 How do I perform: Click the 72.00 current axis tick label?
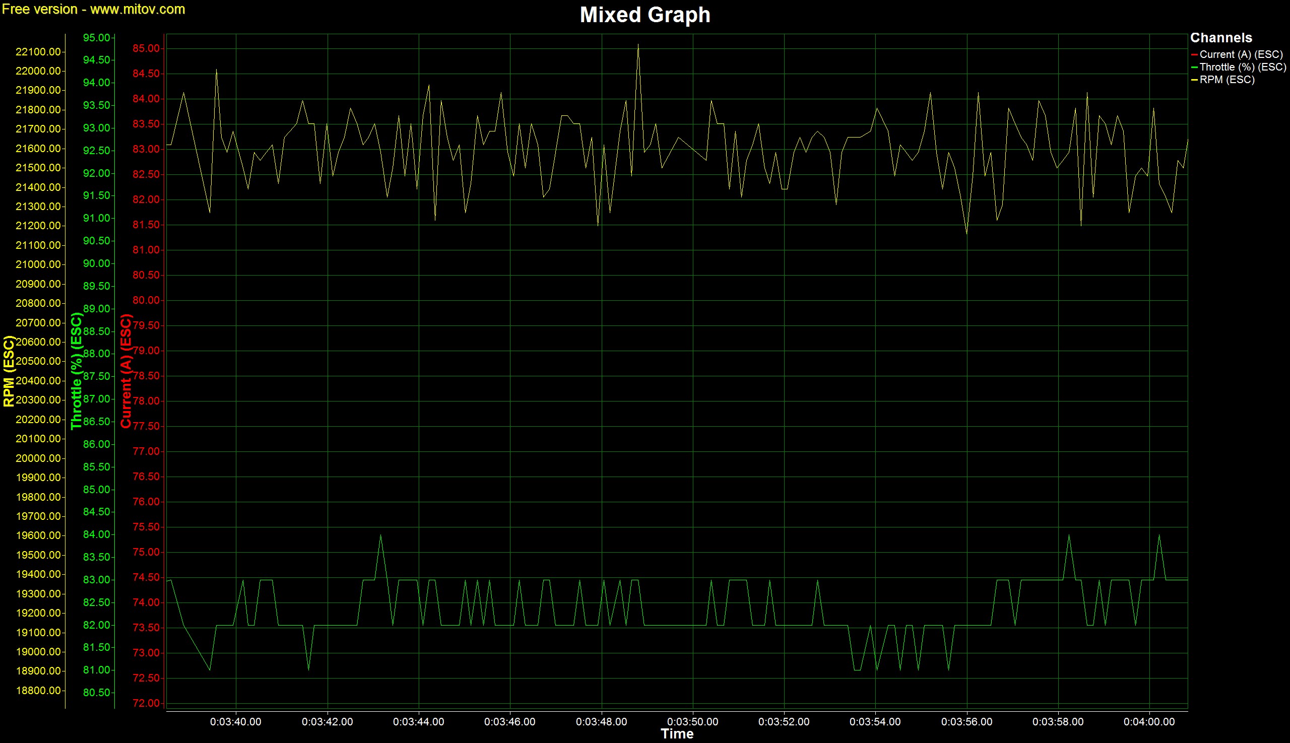click(x=146, y=703)
